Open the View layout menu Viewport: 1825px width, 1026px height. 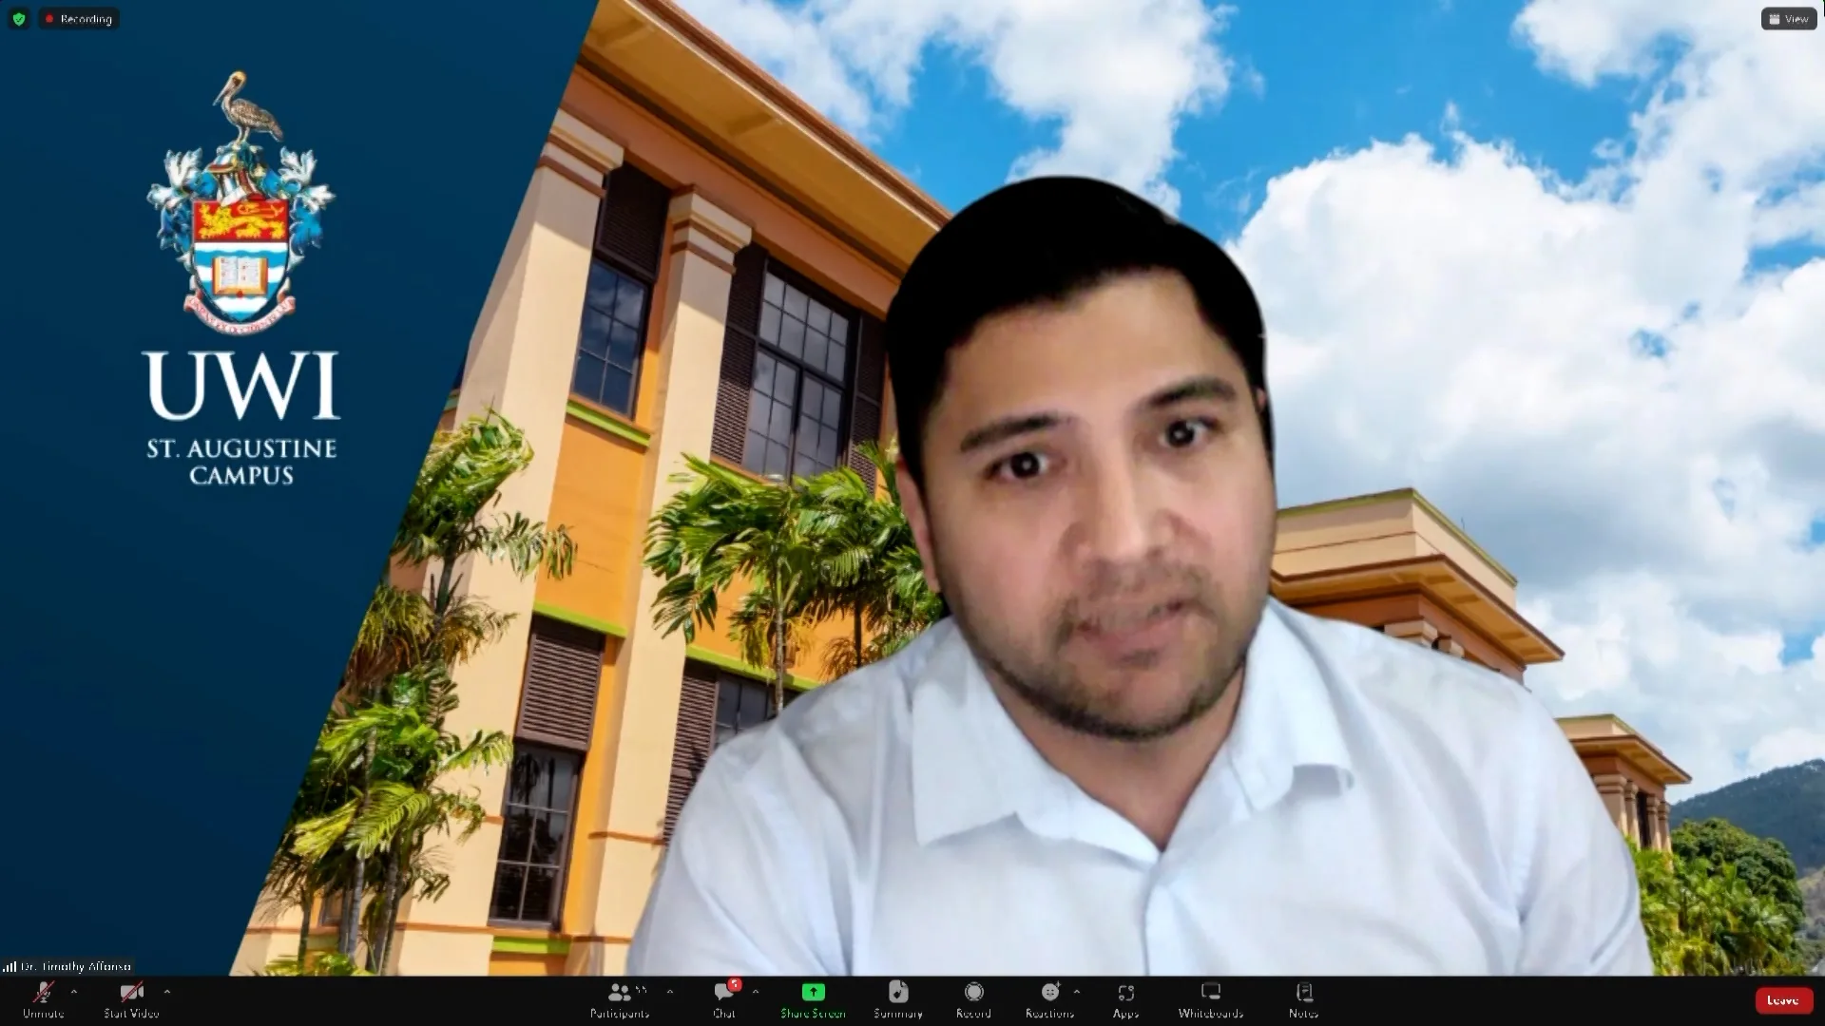[1789, 19]
